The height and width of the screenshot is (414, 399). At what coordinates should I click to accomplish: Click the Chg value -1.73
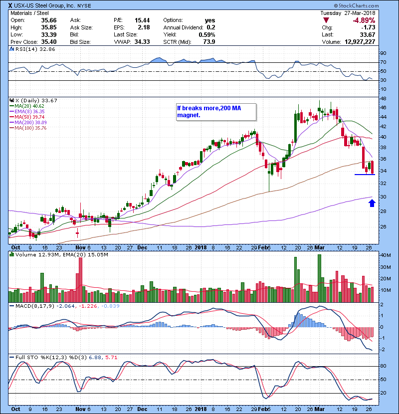pyautogui.click(x=368, y=27)
